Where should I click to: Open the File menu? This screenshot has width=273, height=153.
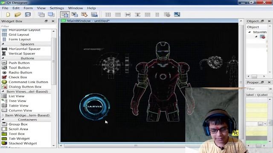5,8
